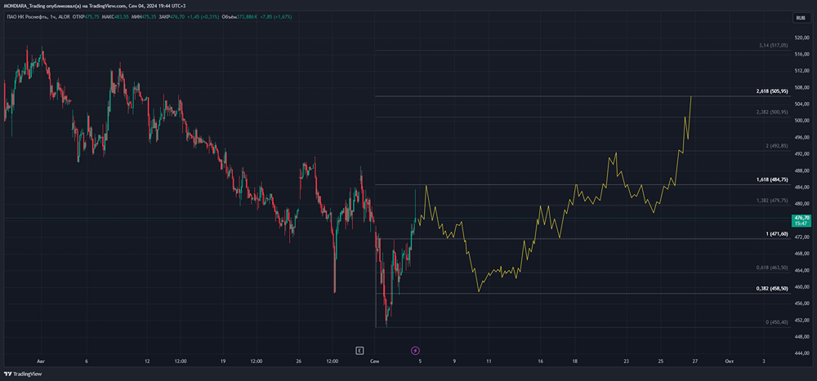Viewport: 817px width, 381px height.
Task: Click the 26 date label on time axis
Action: click(298, 360)
